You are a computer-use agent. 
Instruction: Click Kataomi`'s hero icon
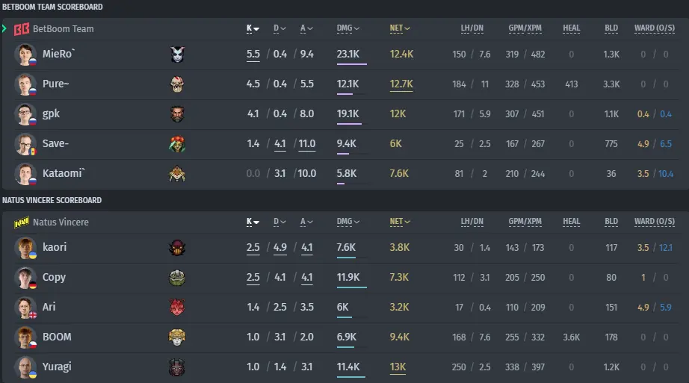177,174
